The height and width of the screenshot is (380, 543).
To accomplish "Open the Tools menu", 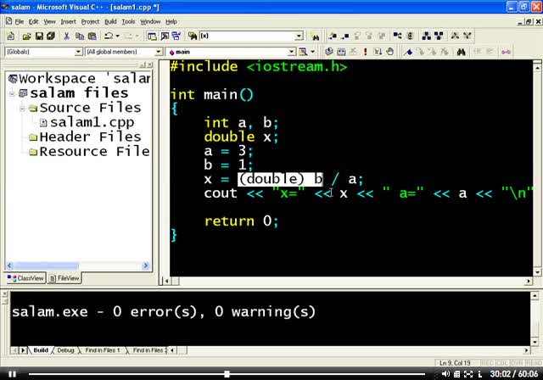I will [x=128, y=22].
